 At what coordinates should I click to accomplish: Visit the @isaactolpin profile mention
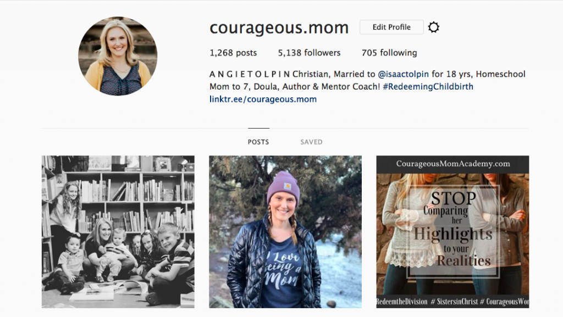click(403, 74)
